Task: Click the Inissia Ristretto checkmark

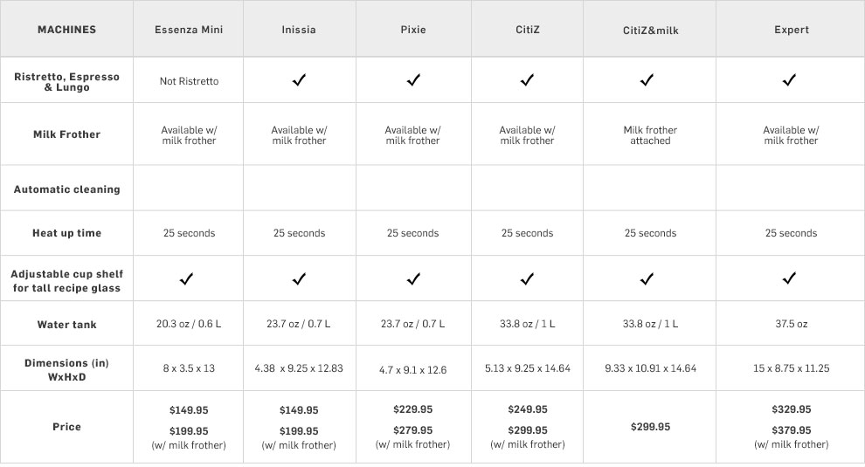Action: (x=299, y=80)
